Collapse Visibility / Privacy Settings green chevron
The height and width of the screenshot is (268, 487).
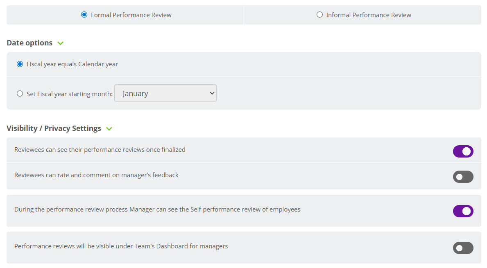pyautogui.click(x=109, y=129)
